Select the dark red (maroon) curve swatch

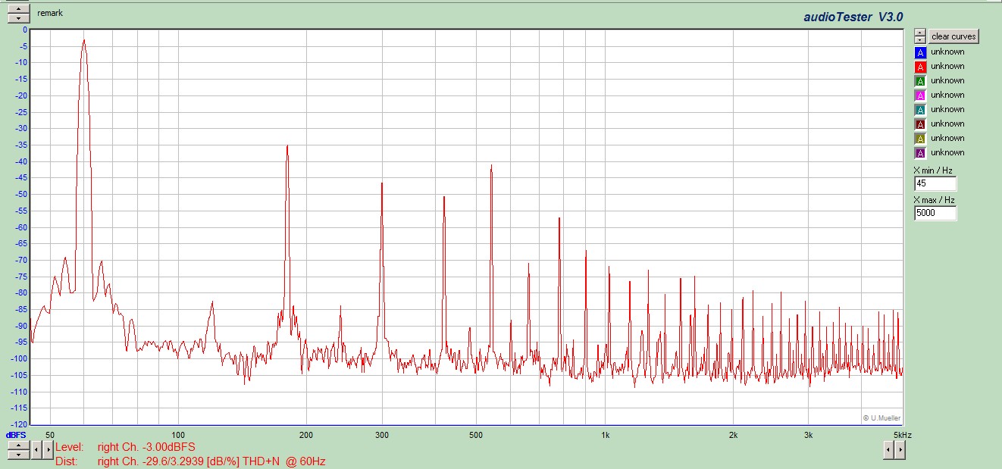[920, 124]
